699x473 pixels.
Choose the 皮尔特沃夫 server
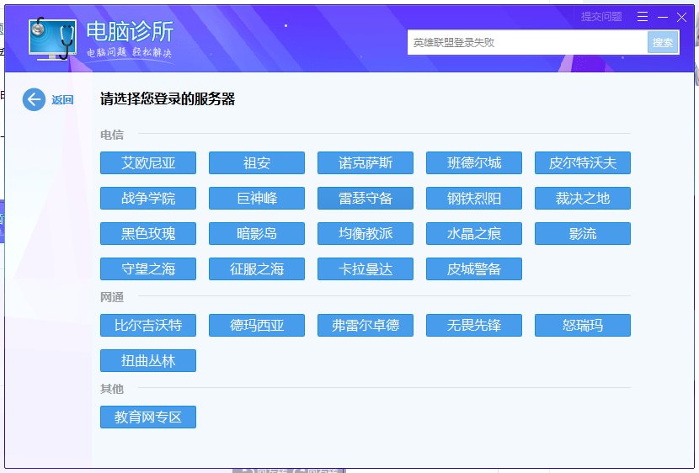pyautogui.click(x=583, y=163)
